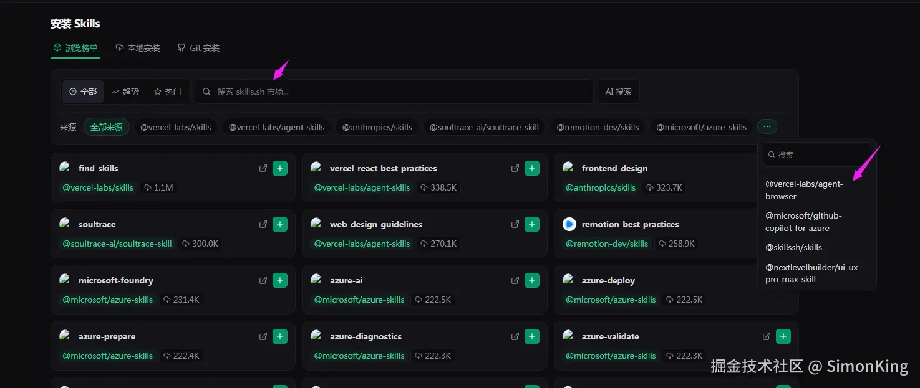The image size is (920, 388).
Task: Add web-design-guidelines with plus button
Action: click(x=532, y=224)
